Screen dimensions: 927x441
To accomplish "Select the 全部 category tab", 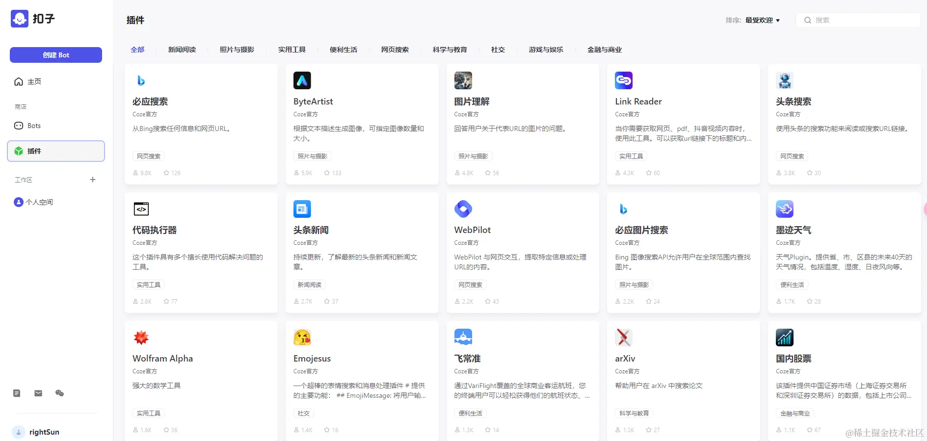I will click(x=137, y=50).
